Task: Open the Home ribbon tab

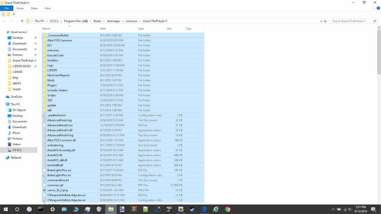Action: [20, 8]
